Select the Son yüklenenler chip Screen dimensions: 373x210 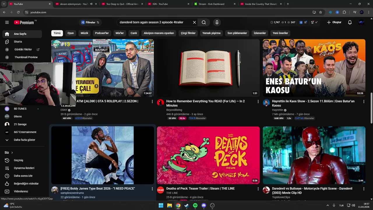(x=237, y=33)
